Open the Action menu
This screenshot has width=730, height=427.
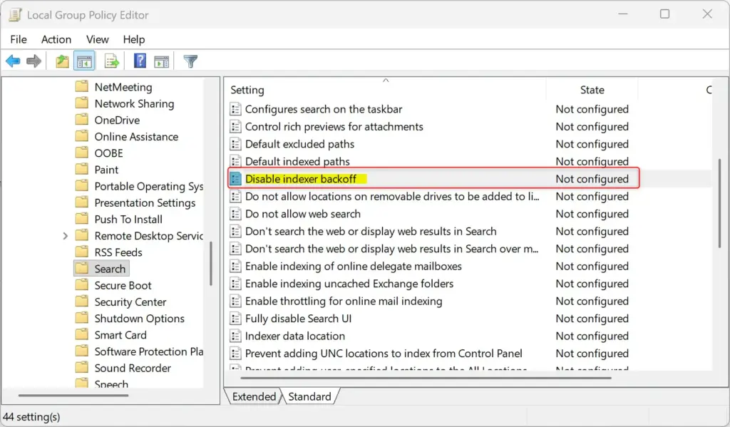click(56, 40)
